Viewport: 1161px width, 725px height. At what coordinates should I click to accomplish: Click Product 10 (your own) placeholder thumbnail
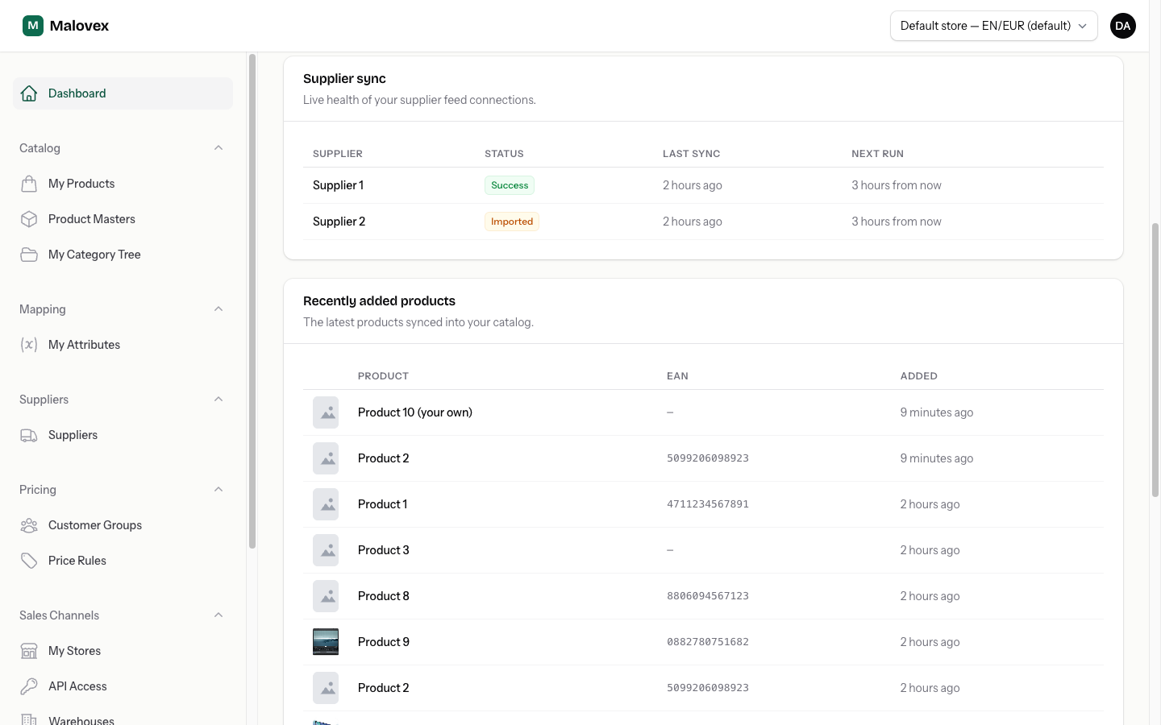pos(326,412)
